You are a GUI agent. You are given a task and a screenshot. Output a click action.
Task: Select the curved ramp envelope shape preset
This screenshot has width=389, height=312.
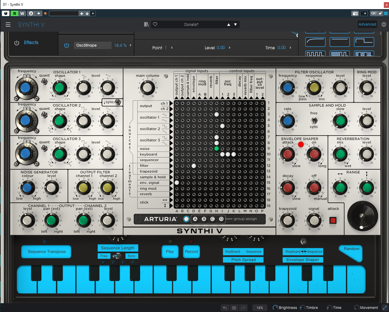coord(315,42)
